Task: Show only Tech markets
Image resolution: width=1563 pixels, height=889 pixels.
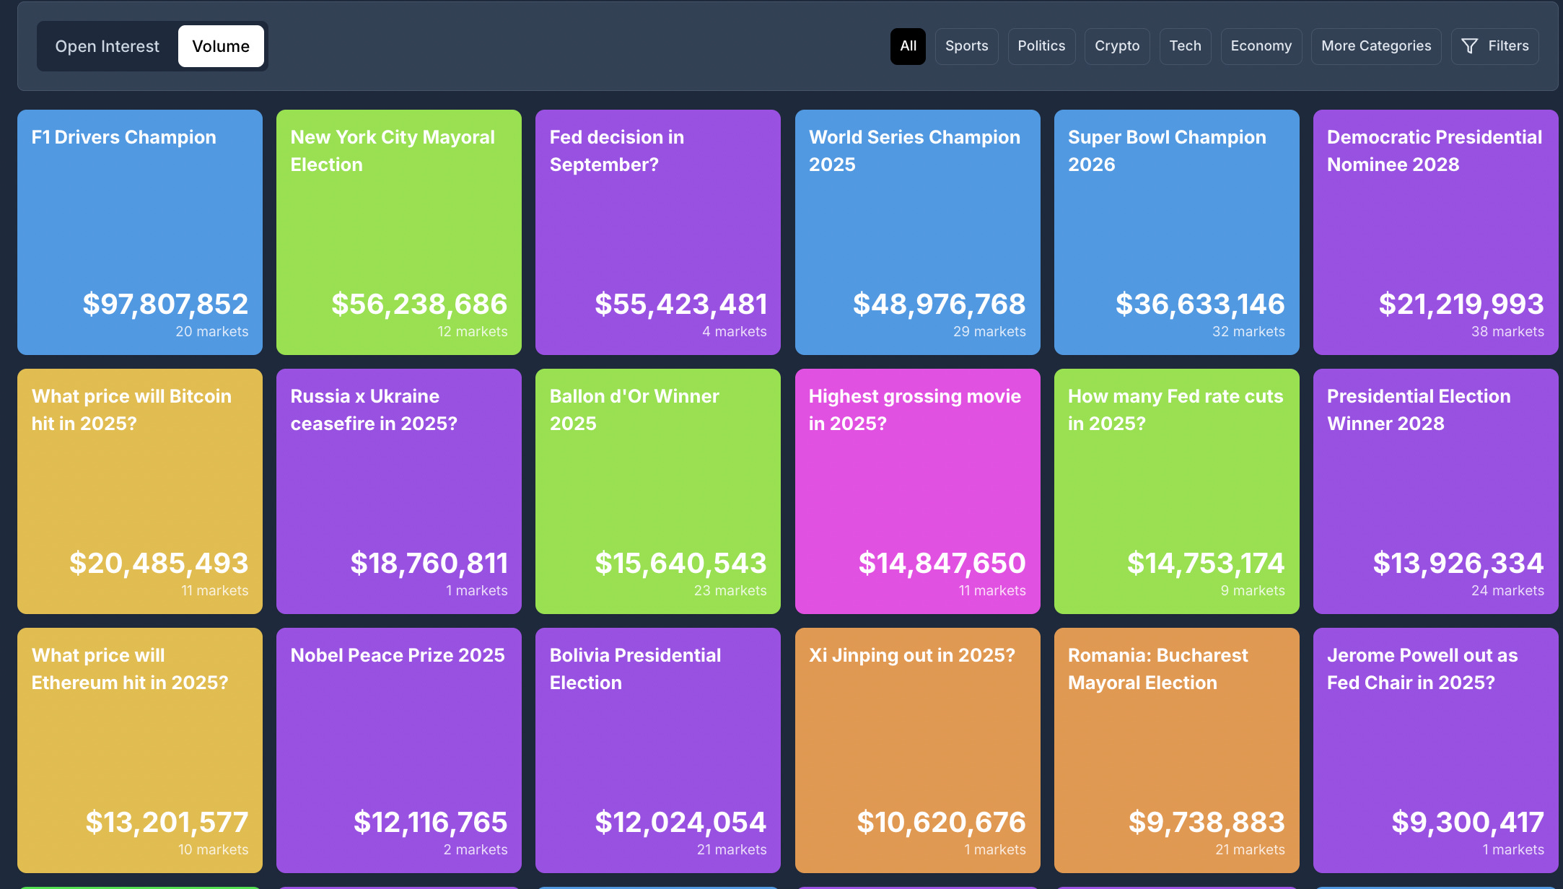Action: pyautogui.click(x=1185, y=46)
